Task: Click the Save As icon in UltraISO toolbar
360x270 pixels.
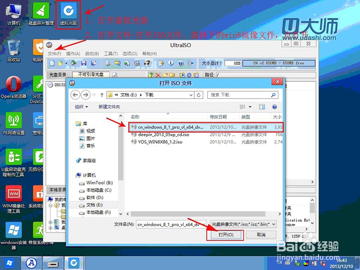Action: coord(93,63)
